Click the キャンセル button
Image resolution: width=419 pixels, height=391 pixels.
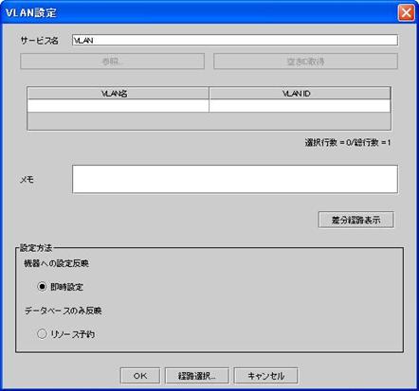tap(265, 376)
